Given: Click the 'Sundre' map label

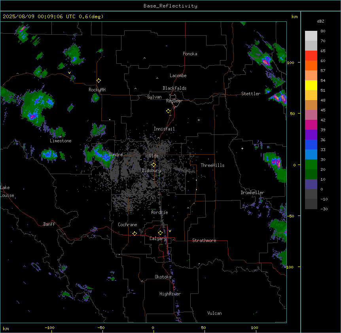Looking at the screenshot, I should (x=116, y=155).
